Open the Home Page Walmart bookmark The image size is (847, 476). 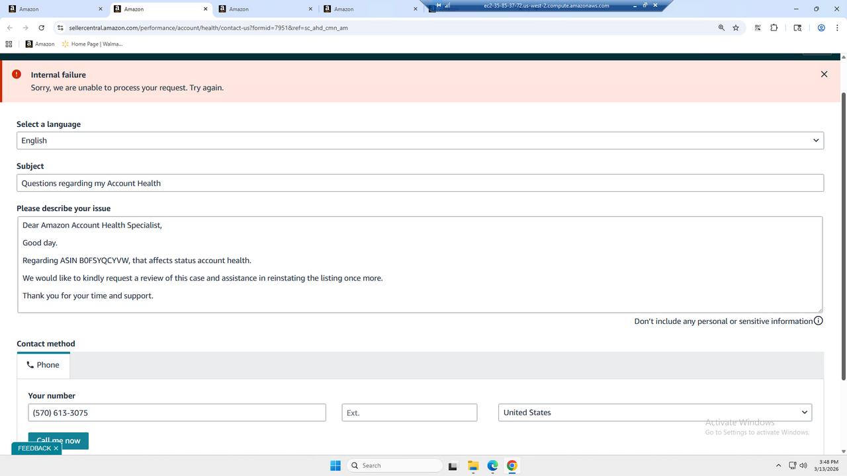(x=92, y=44)
